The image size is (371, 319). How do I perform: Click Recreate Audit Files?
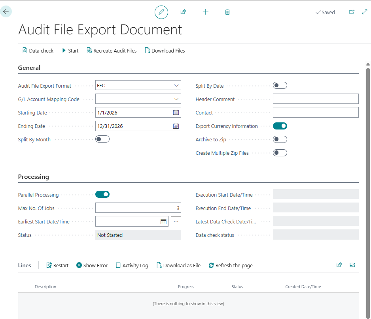(x=112, y=51)
